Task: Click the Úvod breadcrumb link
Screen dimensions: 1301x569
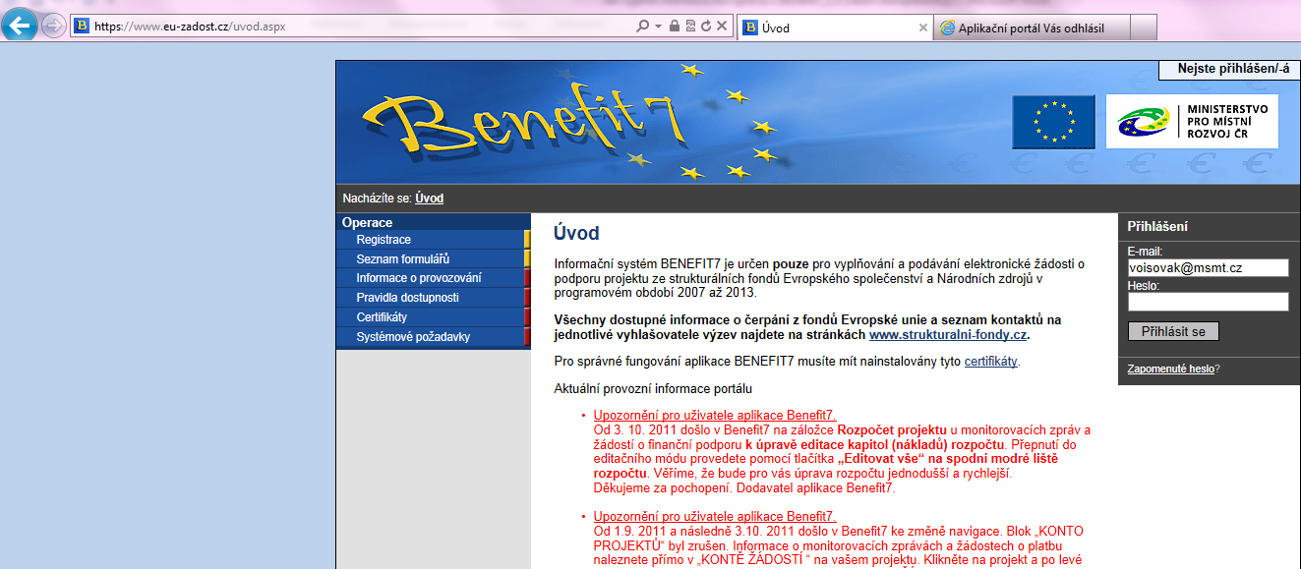Action: tap(429, 199)
